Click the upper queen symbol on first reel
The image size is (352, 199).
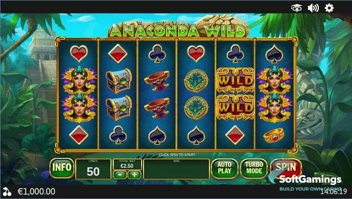coord(79,80)
